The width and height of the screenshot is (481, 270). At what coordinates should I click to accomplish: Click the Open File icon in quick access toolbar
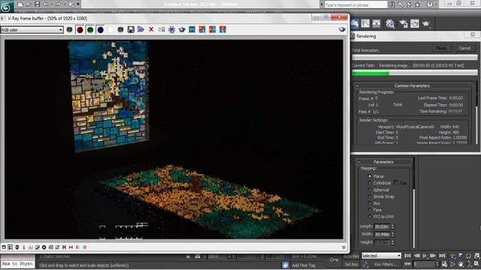pos(29,4)
